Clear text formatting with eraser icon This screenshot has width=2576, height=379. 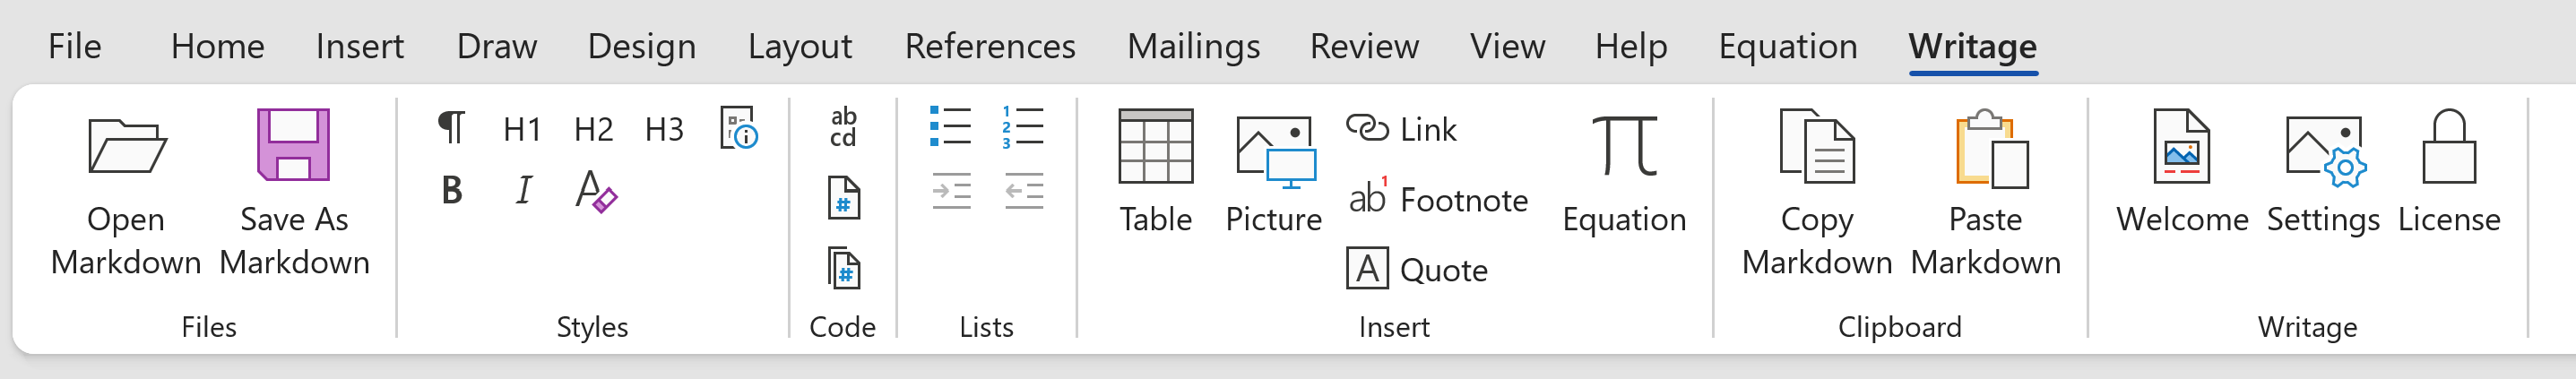click(595, 190)
